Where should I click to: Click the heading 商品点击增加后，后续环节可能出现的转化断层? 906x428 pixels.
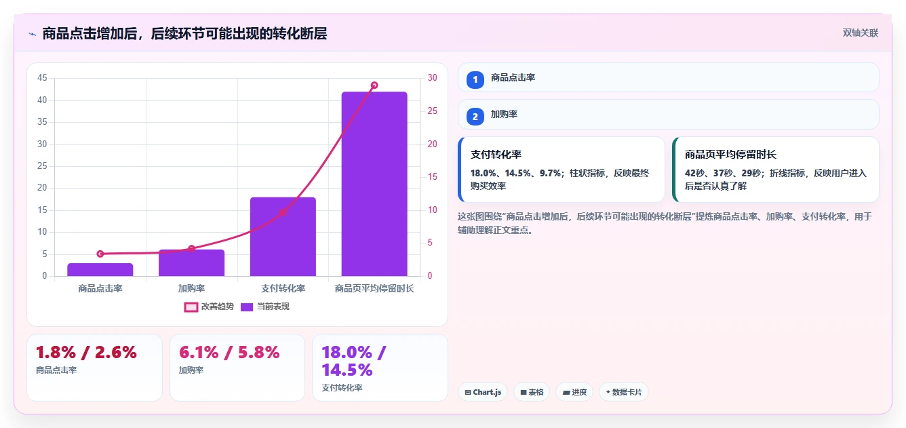coord(184,34)
